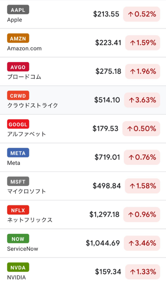166x286 pixels.
Task: Select CrowdStrike's 3.63% change pill
Action: 142,100
